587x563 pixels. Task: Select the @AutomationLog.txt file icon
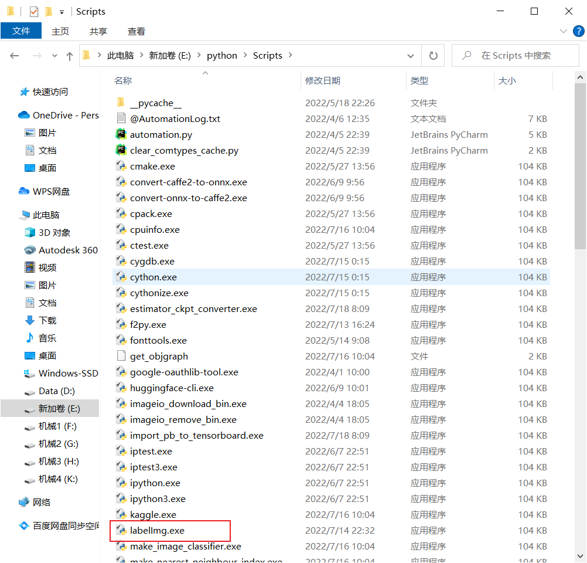(121, 118)
